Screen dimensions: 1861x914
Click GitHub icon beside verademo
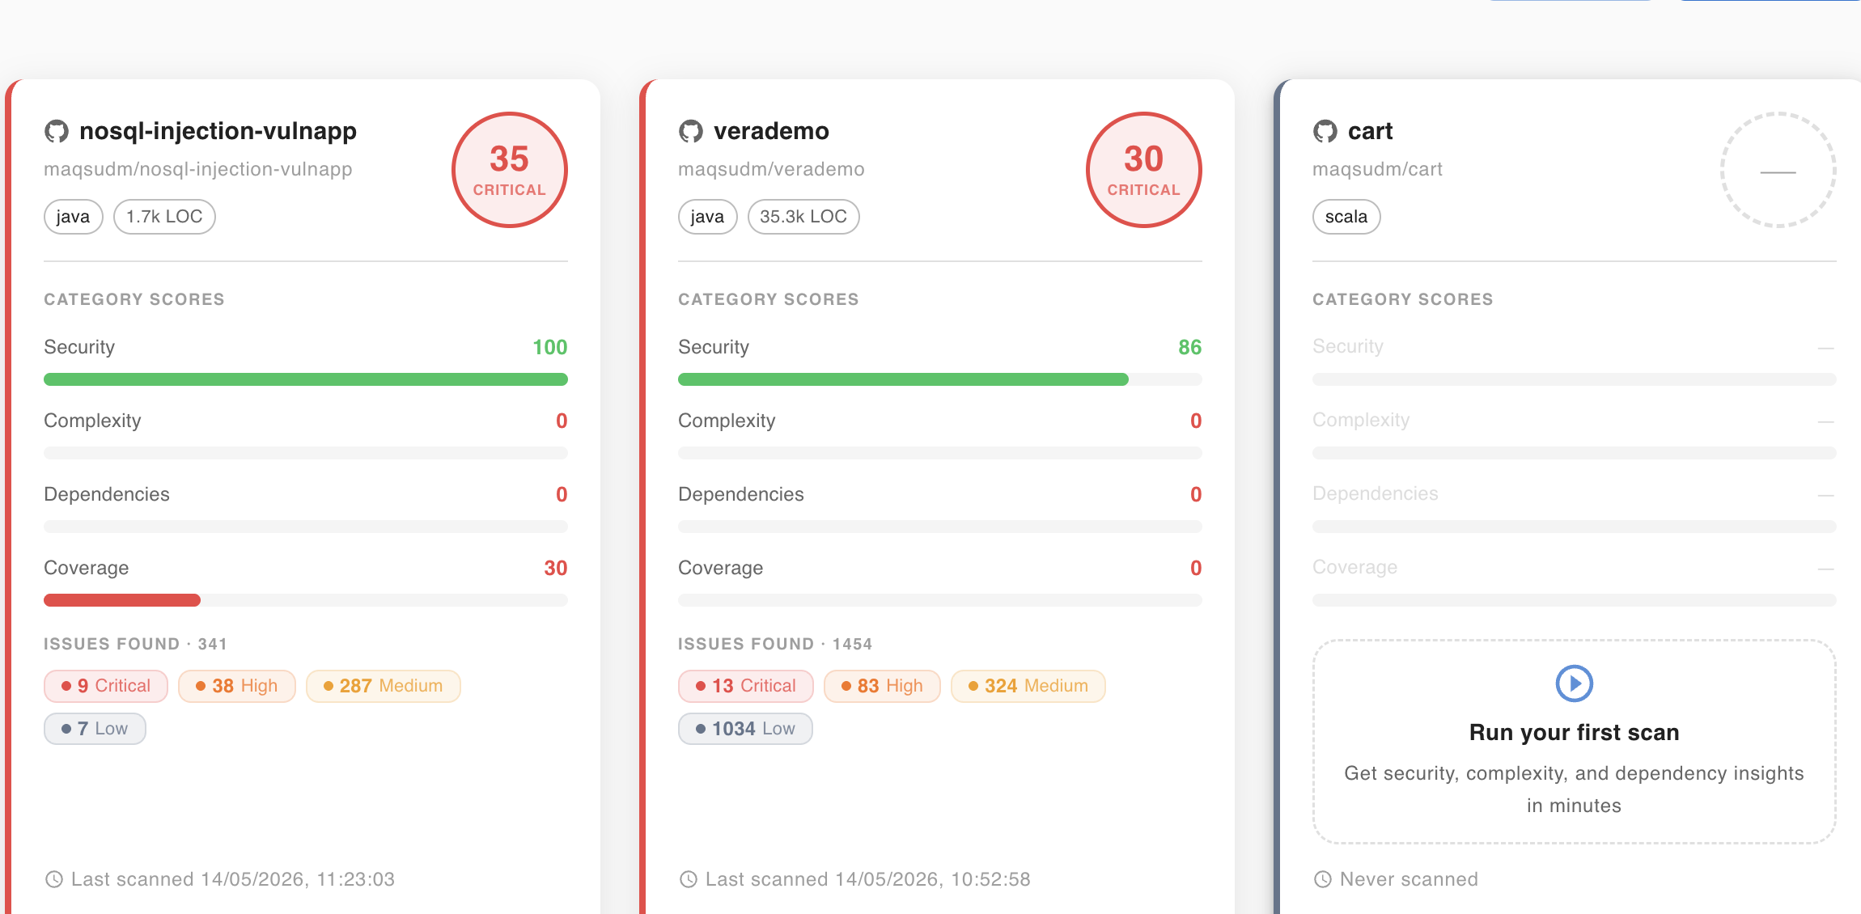click(690, 131)
